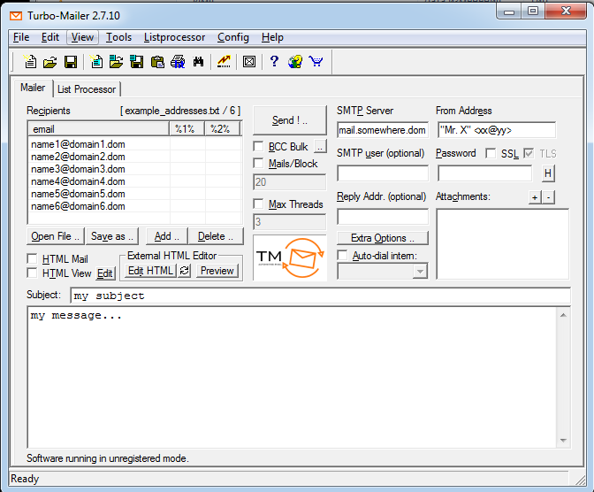The image size is (594, 492).
Task: Click the crossed-box icon in toolbar
Action: click(248, 62)
